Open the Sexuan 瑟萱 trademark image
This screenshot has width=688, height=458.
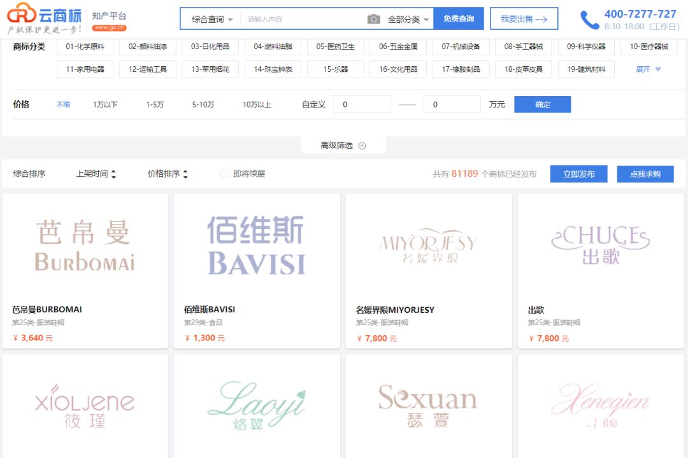pyautogui.click(x=429, y=406)
